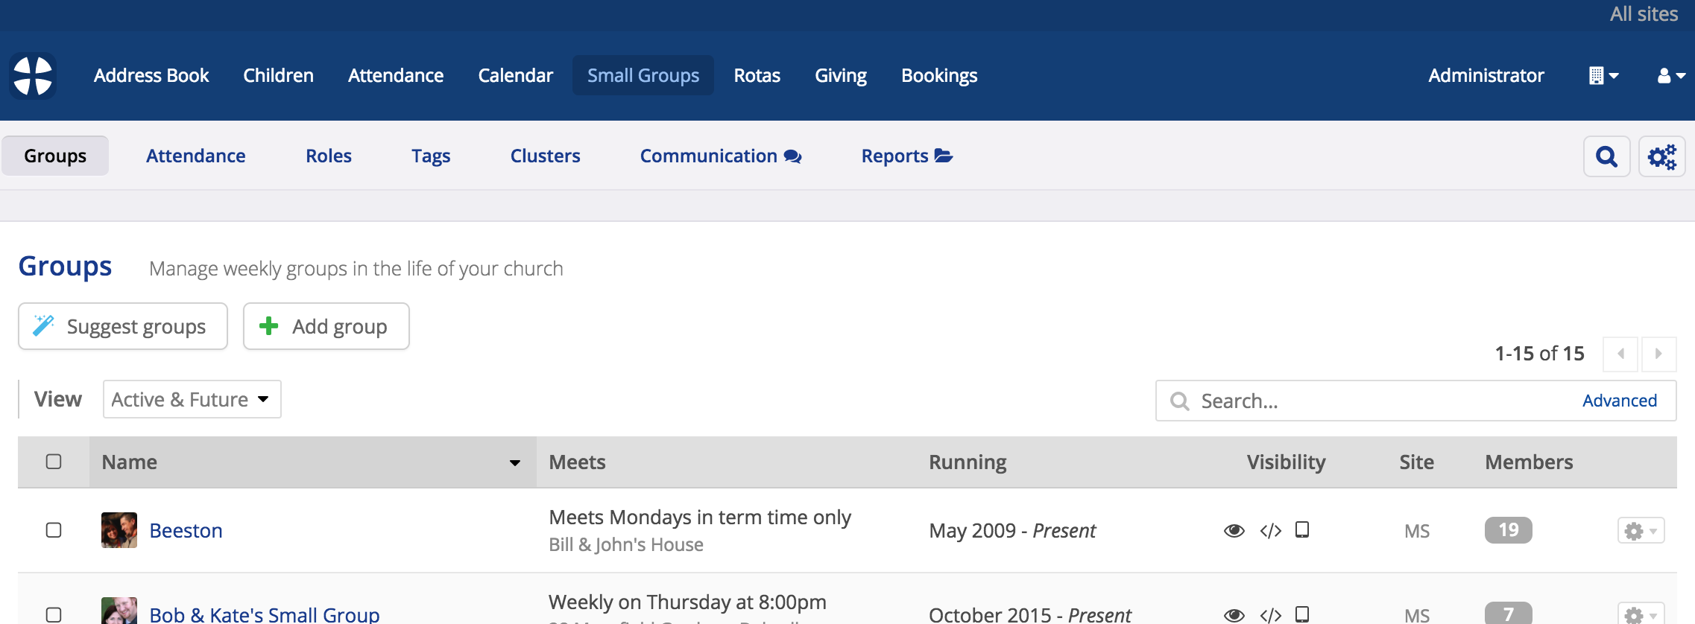Open Advanced search link
The width and height of the screenshot is (1695, 624).
[1619, 401]
